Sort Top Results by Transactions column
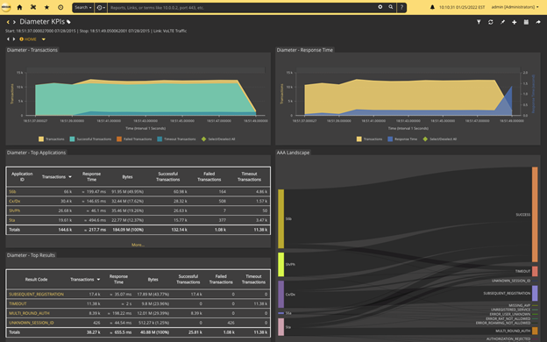The width and height of the screenshot is (547, 342). pos(85,280)
